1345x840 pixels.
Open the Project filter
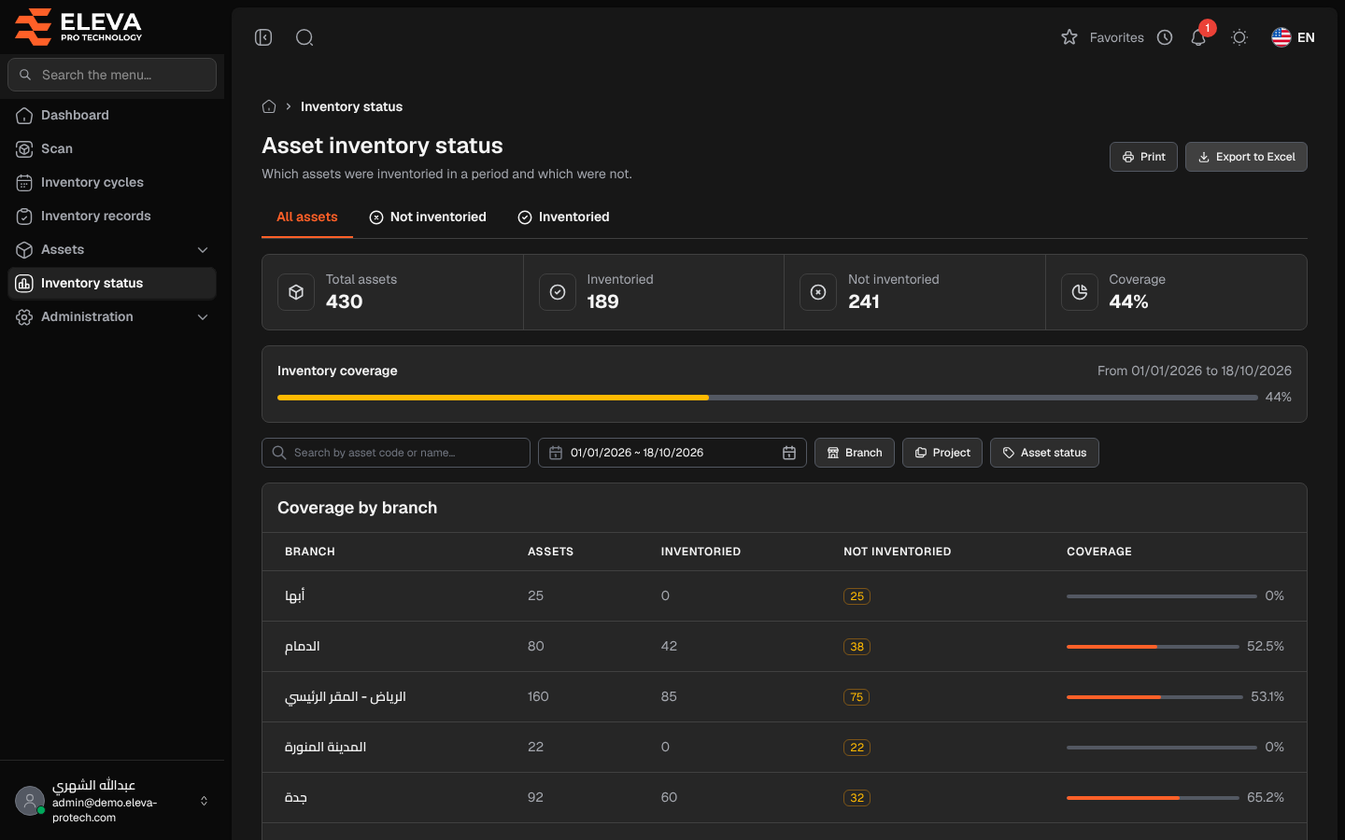pyautogui.click(x=942, y=453)
